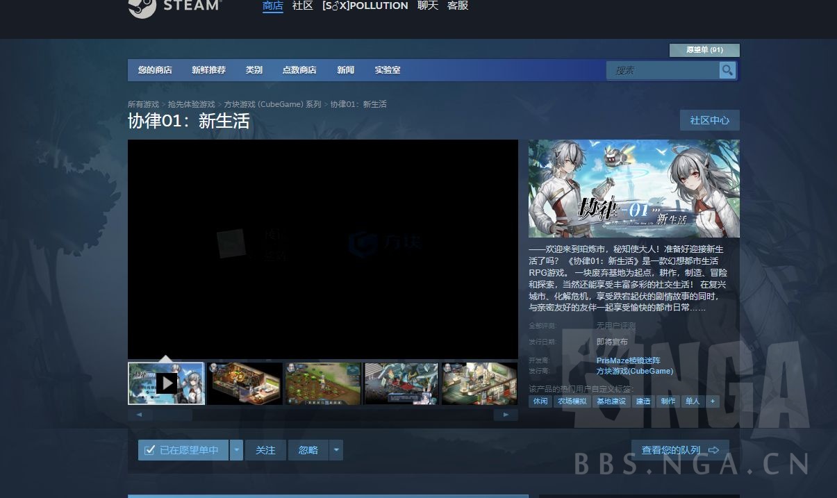
Task: Untick the 已在愿望单中 wishlist checkbox
Action: click(149, 450)
